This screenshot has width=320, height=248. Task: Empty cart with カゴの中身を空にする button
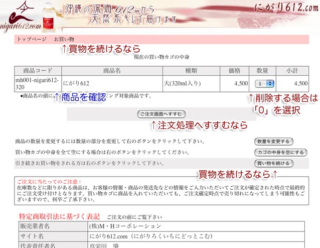click(x=280, y=152)
